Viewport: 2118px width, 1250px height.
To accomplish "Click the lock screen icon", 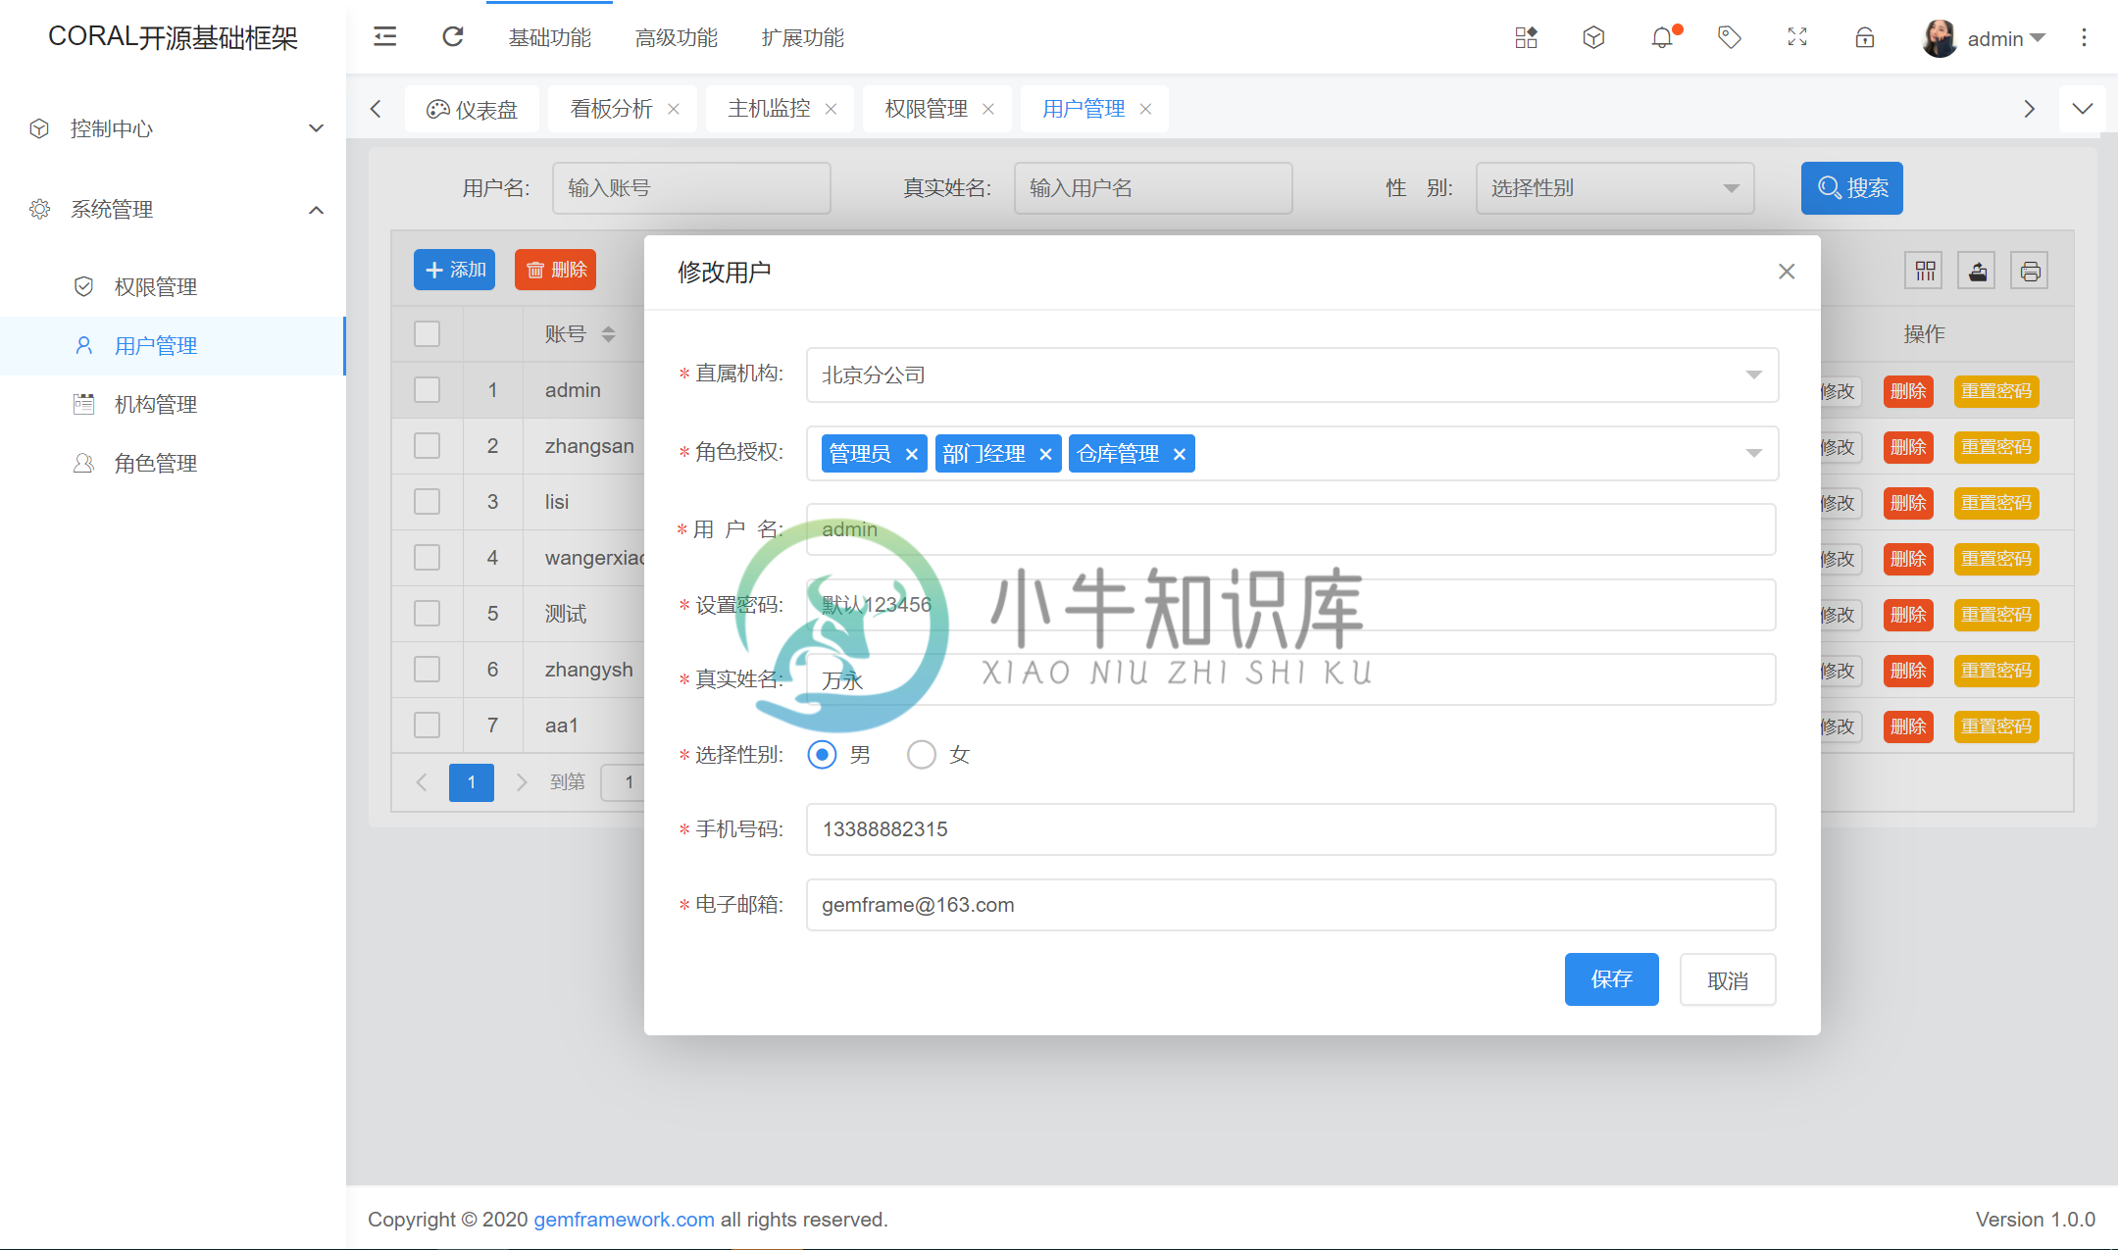I will point(1865,37).
